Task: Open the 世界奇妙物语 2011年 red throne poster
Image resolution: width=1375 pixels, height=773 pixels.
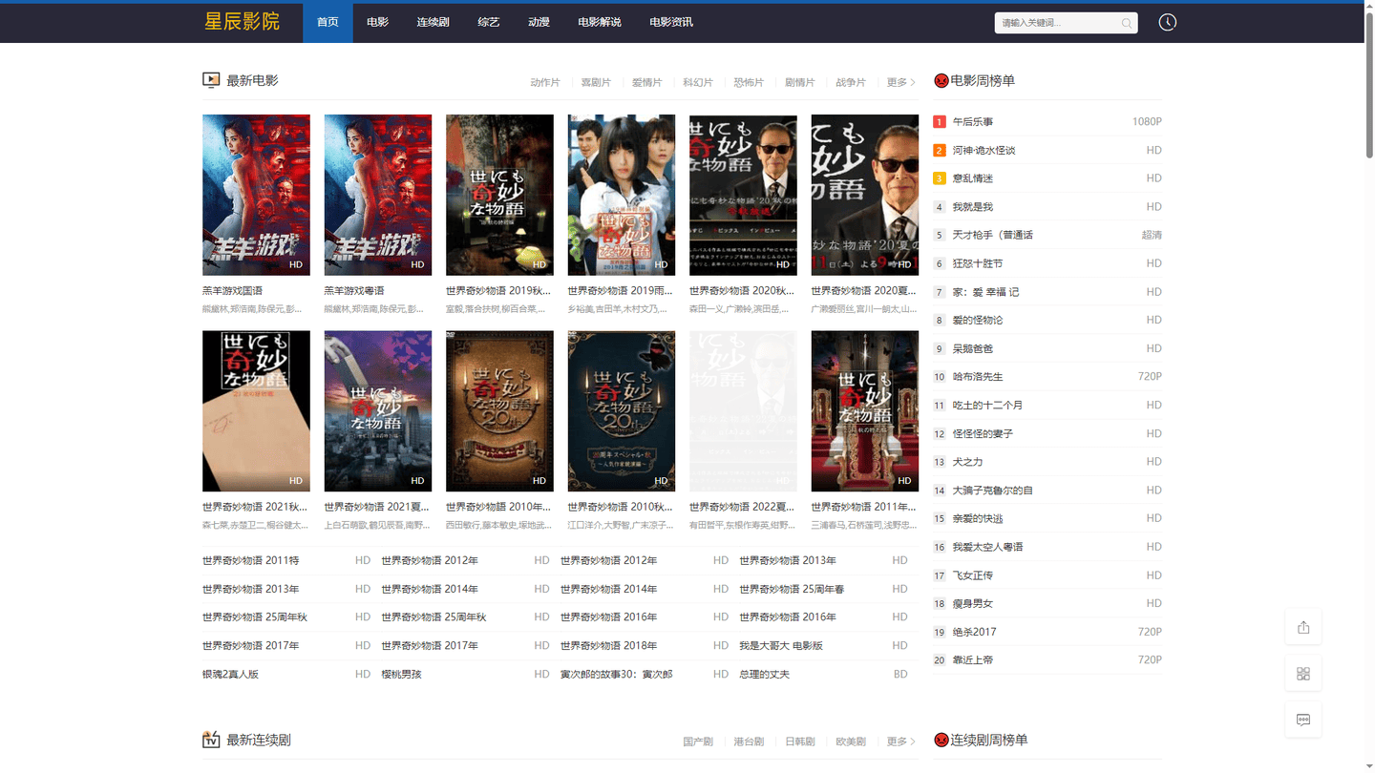Action: pyautogui.click(x=865, y=411)
